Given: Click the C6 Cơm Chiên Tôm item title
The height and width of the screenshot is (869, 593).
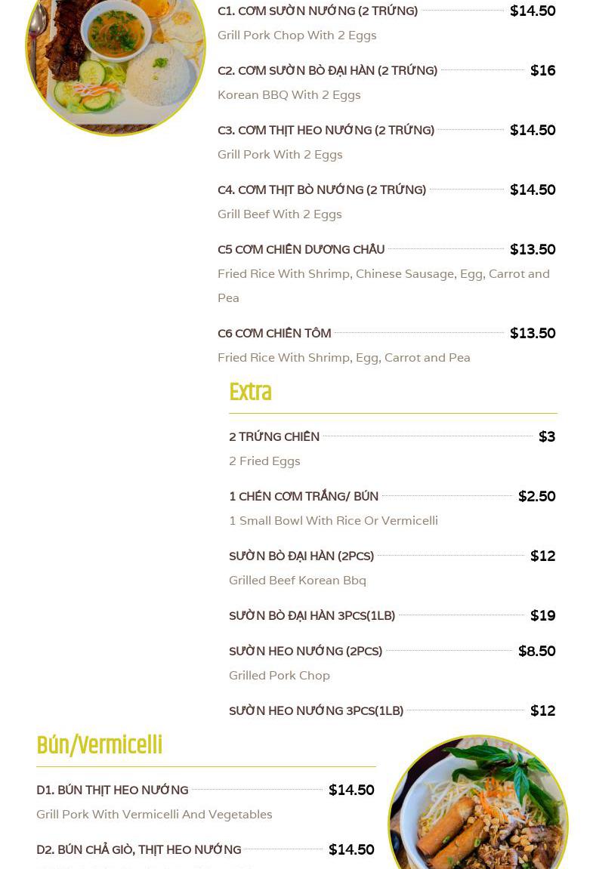Looking at the screenshot, I should pos(274,334).
